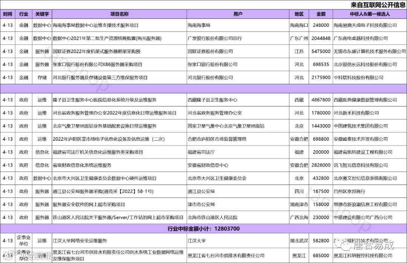Click the 湖北武汉 region cell
This screenshot has height=263, width=407.
tap(299, 241)
